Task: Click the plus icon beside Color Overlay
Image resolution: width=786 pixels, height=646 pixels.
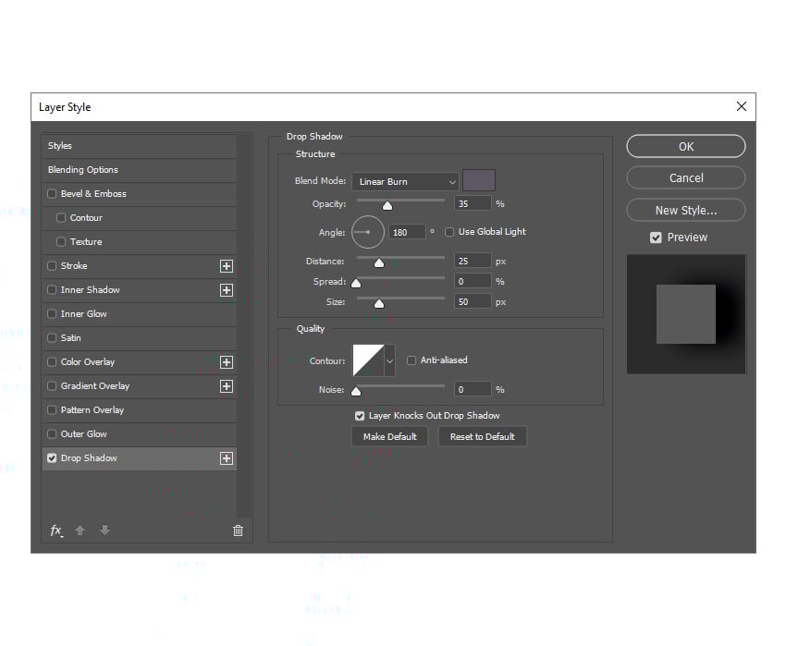Action: coord(227,361)
